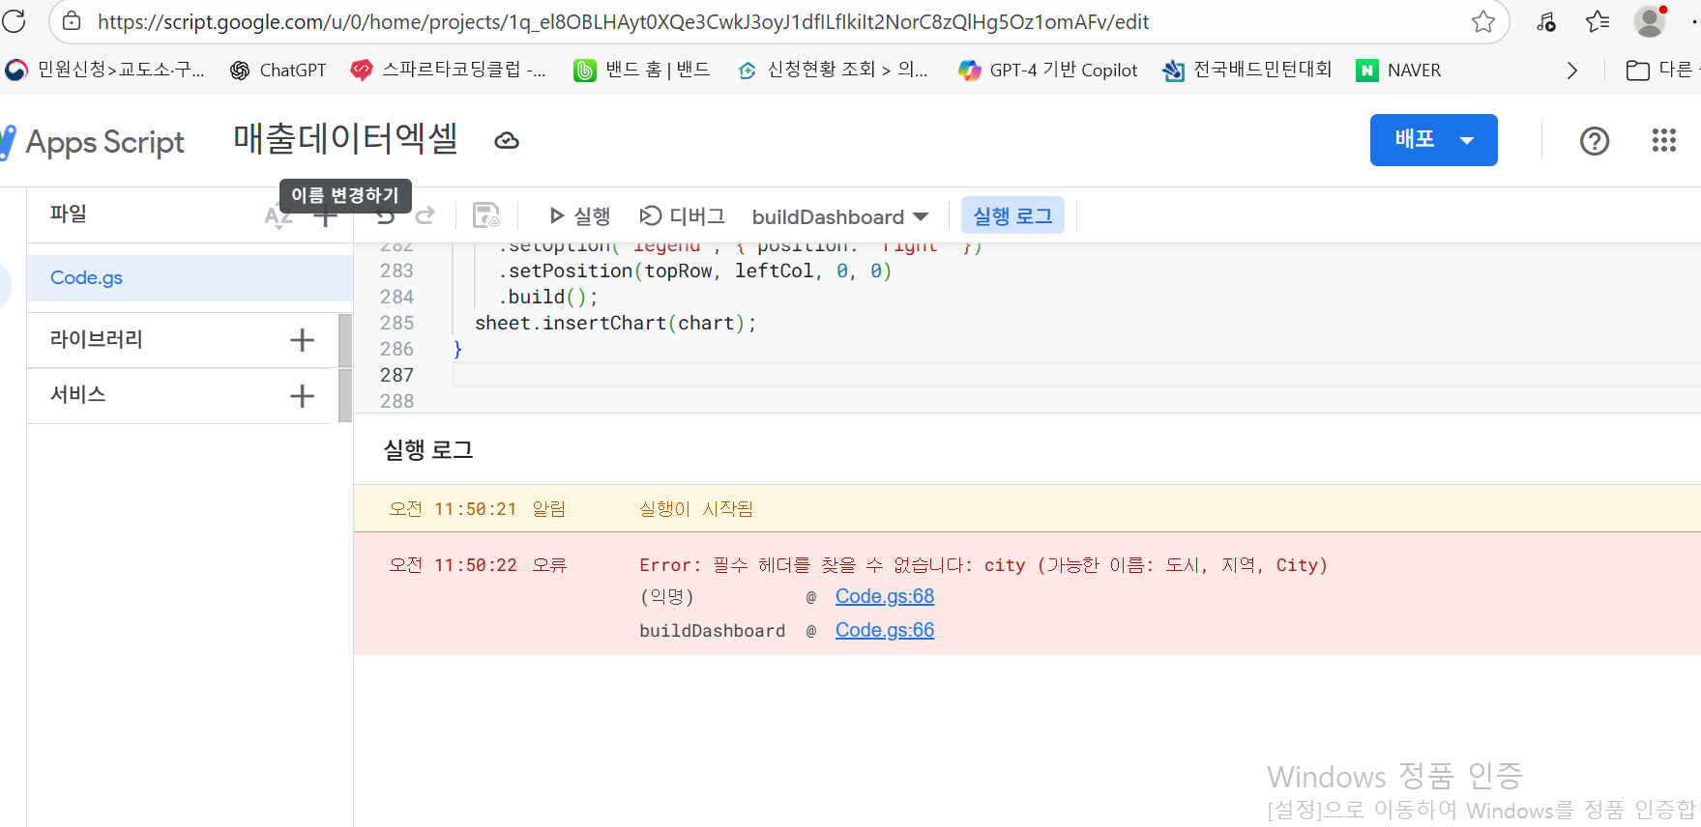Add a library with the plus icon
1701x827 pixels.
coord(302,340)
